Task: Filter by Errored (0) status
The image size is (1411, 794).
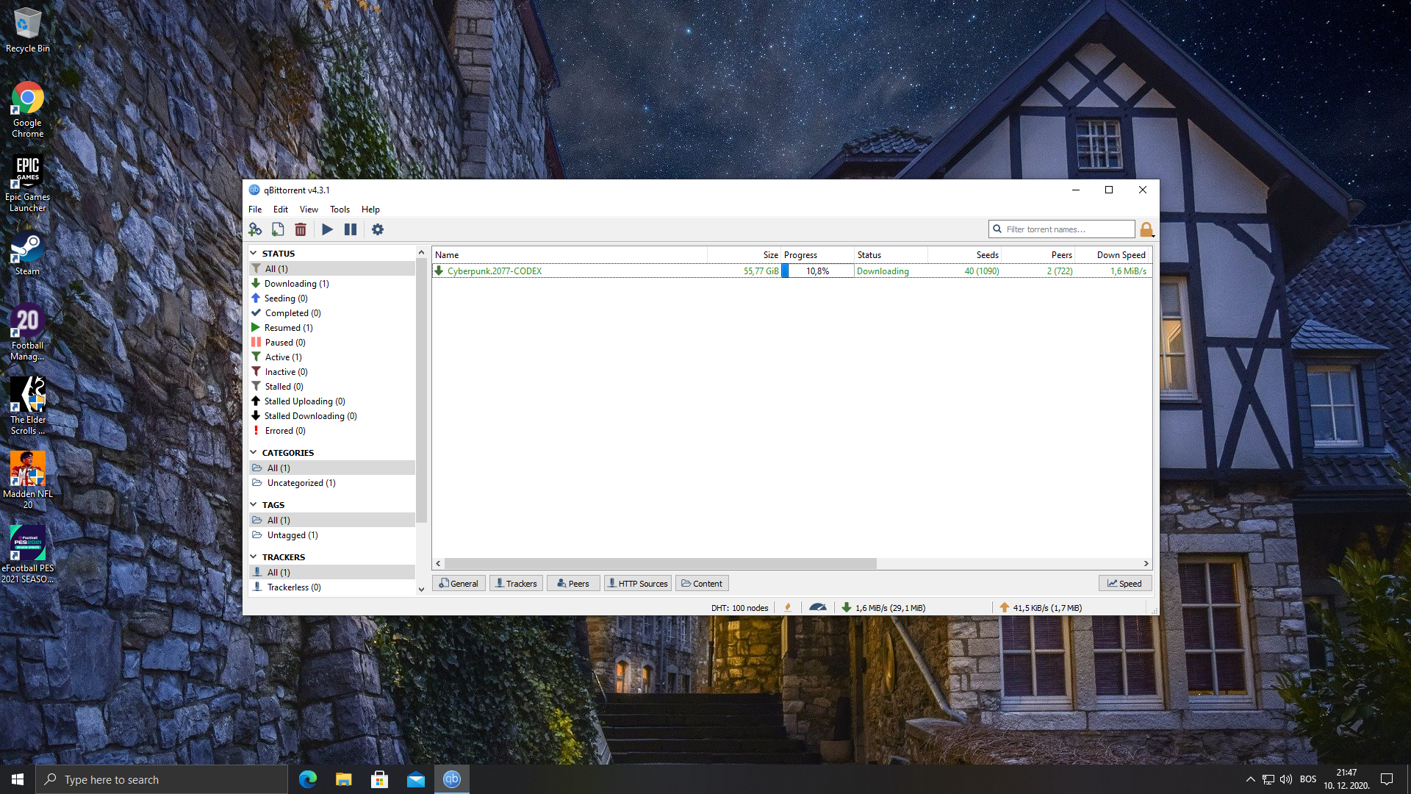Action: [332, 430]
